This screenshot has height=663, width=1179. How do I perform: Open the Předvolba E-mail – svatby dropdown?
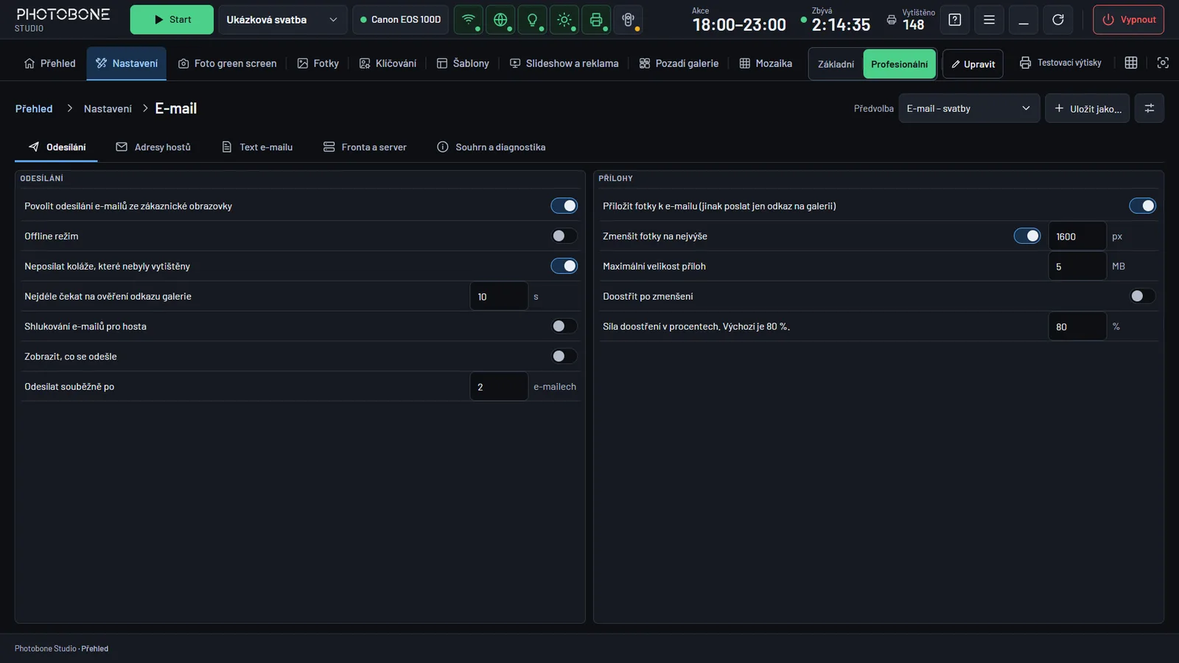tap(969, 108)
